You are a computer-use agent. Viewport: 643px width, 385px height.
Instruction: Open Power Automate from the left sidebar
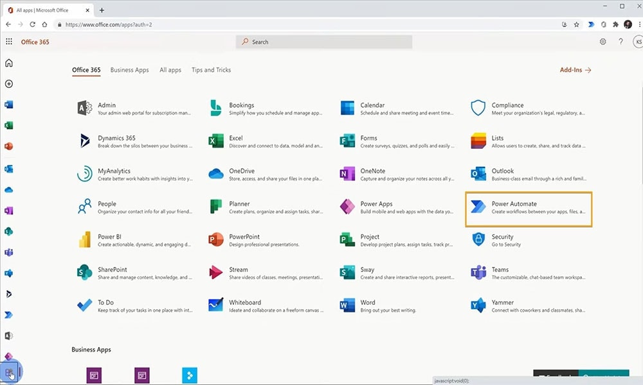[9, 315]
